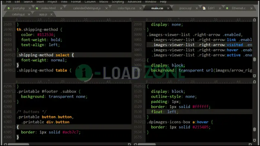Switch to the Edit1 tab
This screenshot has width=260, height=146.
tap(211, 8)
